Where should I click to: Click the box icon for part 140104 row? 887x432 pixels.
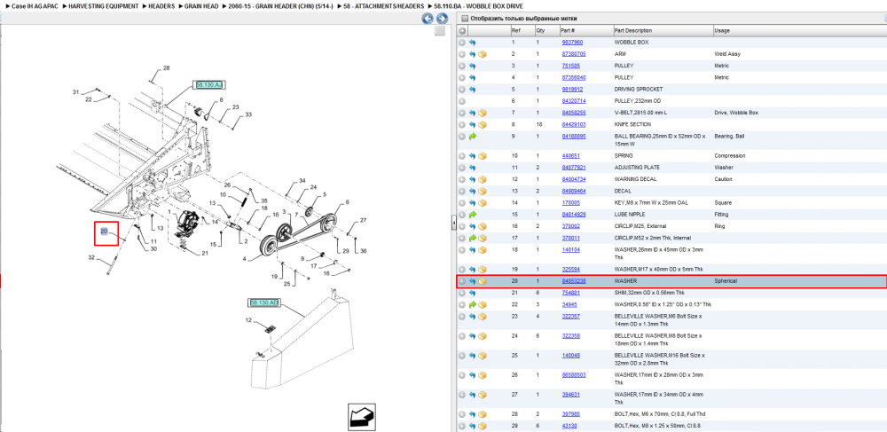click(483, 250)
